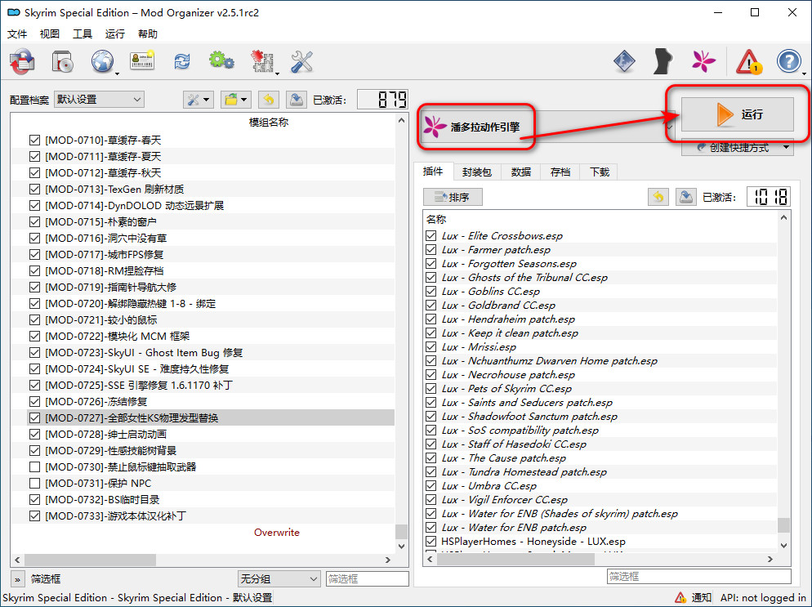Open the 无分组 grouping dropdown
812x607 pixels.
pyautogui.click(x=279, y=578)
